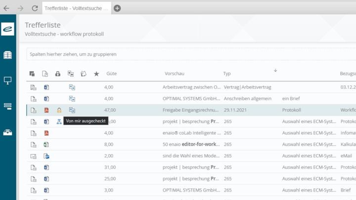Click the lock column header icon
The image size is (356, 200).
coord(58,74)
